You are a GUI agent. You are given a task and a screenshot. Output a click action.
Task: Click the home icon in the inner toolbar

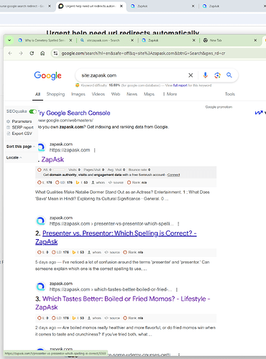point(42,53)
